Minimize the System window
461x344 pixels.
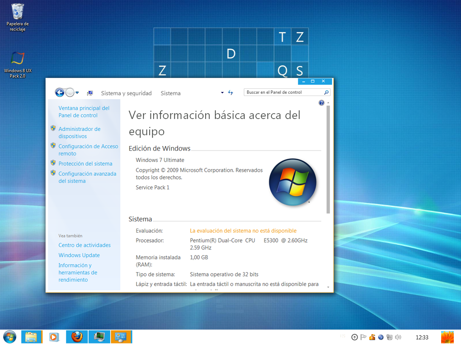[303, 81]
